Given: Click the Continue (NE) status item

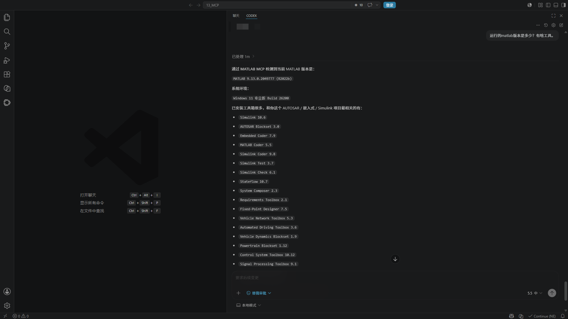Looking at the screenshot, I should tap(542, 316).
